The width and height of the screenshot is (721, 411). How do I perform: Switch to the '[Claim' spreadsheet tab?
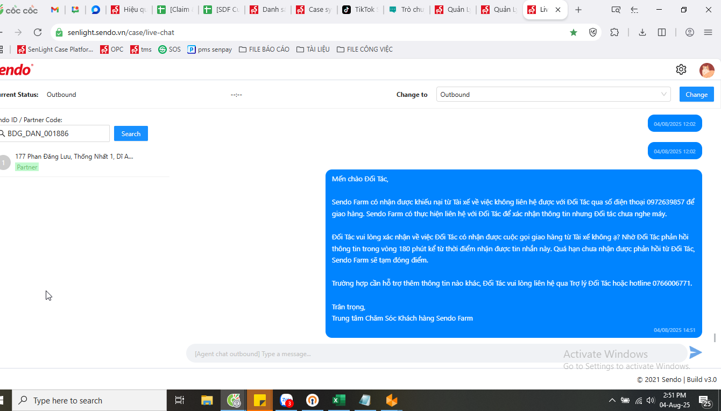point(175,10)
